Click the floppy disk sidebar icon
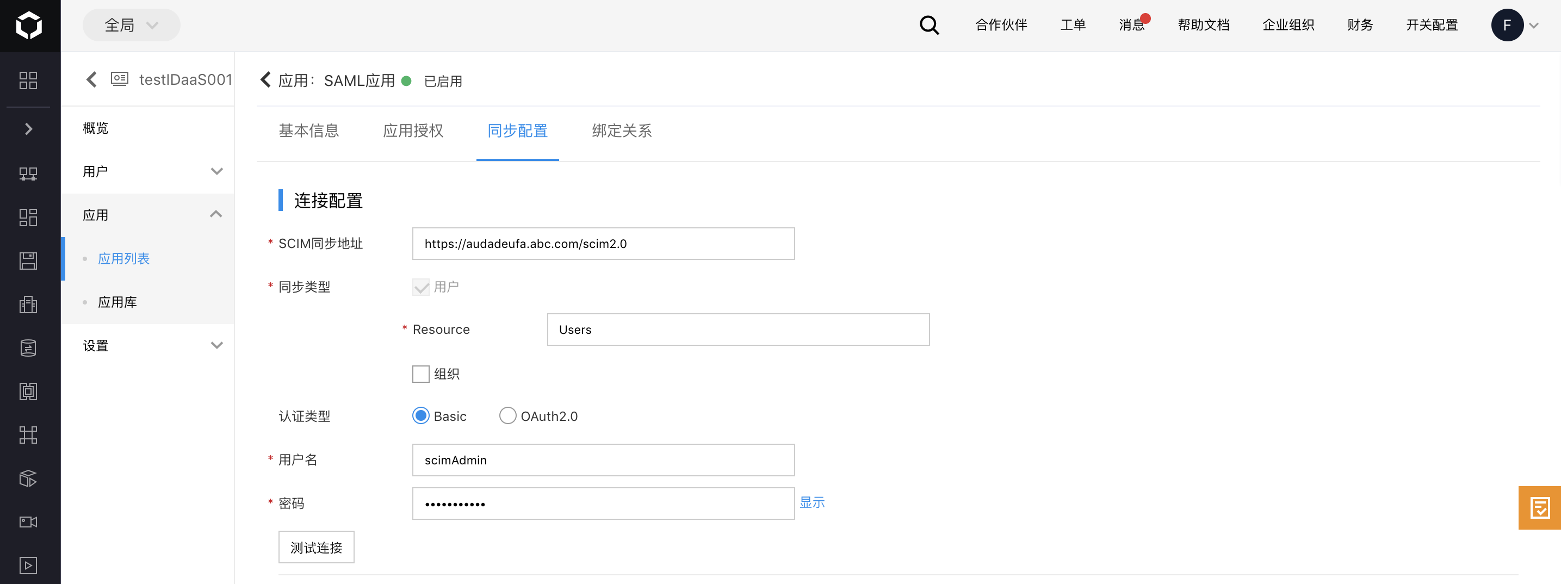The width and height of the screenshot is (1561, 584). click(x=28, y=260)
